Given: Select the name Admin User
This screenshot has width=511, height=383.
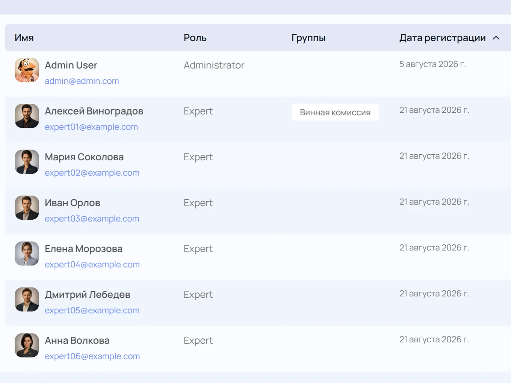Looking at the screenshot, I should [71, 65].
